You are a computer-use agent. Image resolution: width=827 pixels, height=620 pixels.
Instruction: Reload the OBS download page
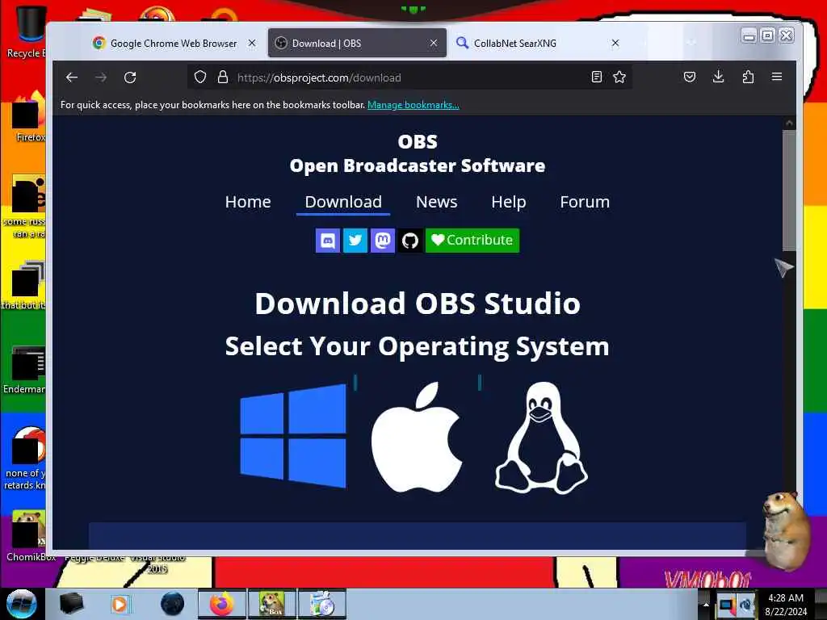(130, 77)
